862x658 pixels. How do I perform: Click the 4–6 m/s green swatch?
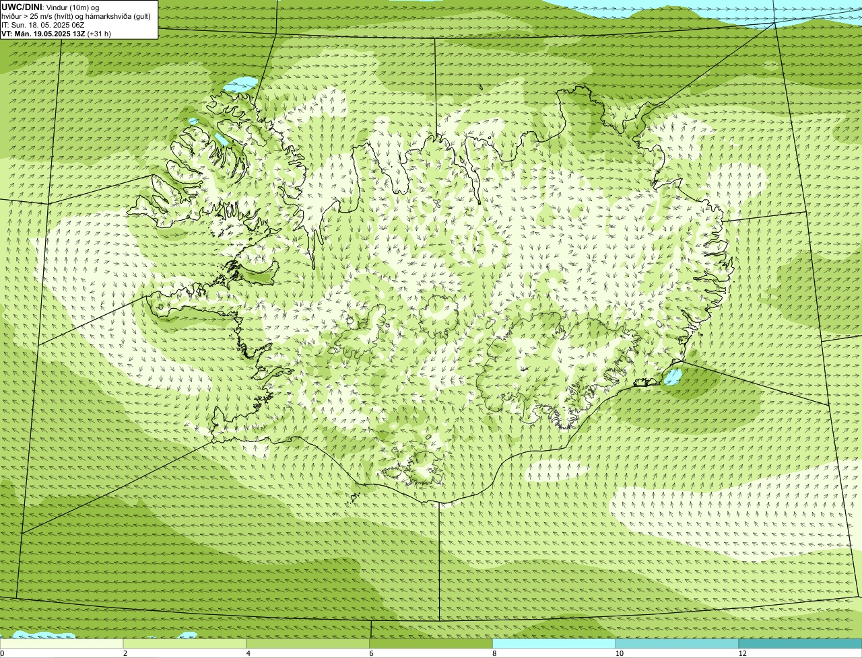[308, 644]
